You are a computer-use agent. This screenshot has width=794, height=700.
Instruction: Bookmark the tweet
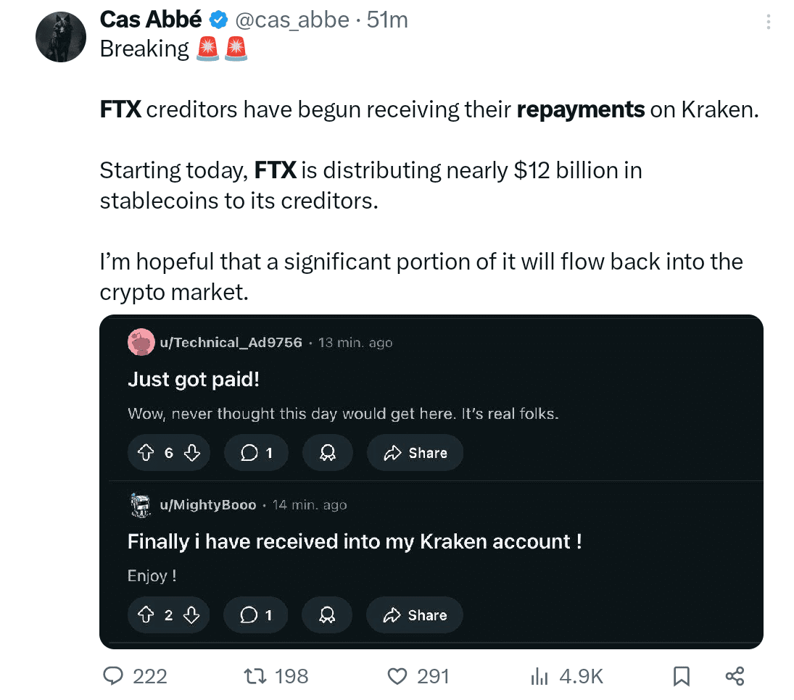[x=681, y=676]
